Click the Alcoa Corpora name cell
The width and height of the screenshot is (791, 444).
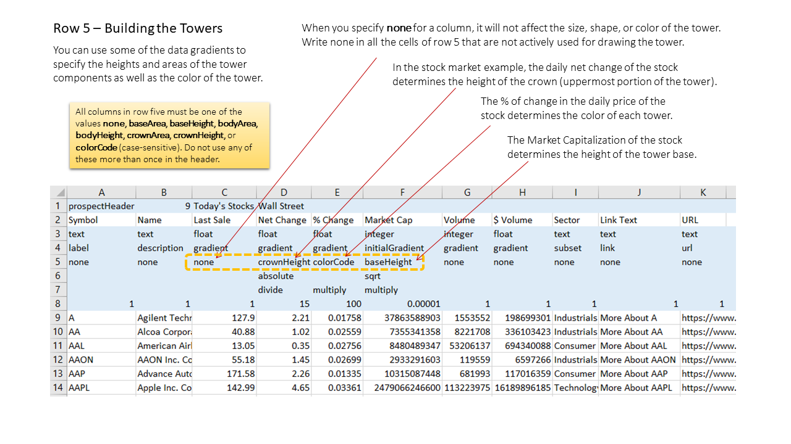[x=164, y=332]
